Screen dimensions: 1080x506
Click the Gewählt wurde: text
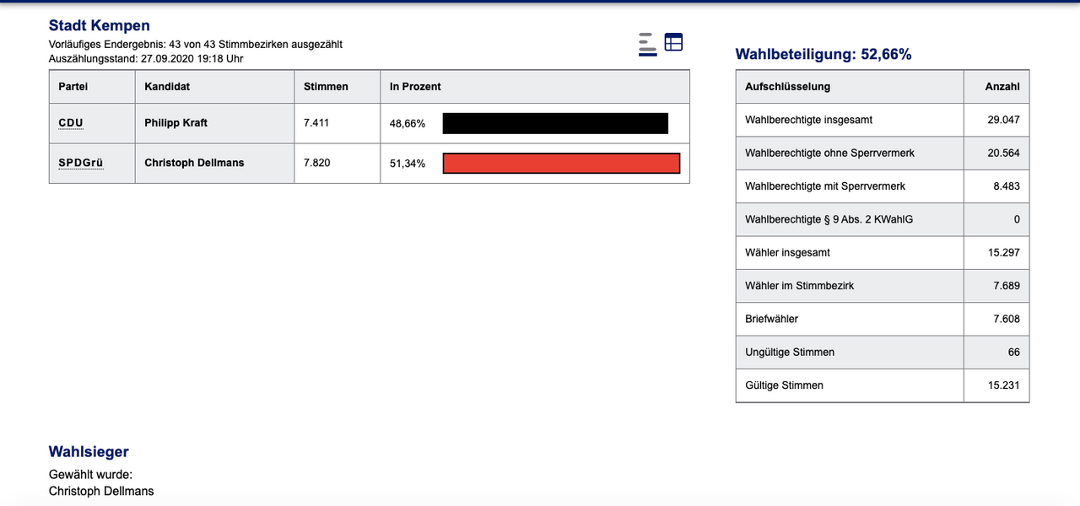91,475
